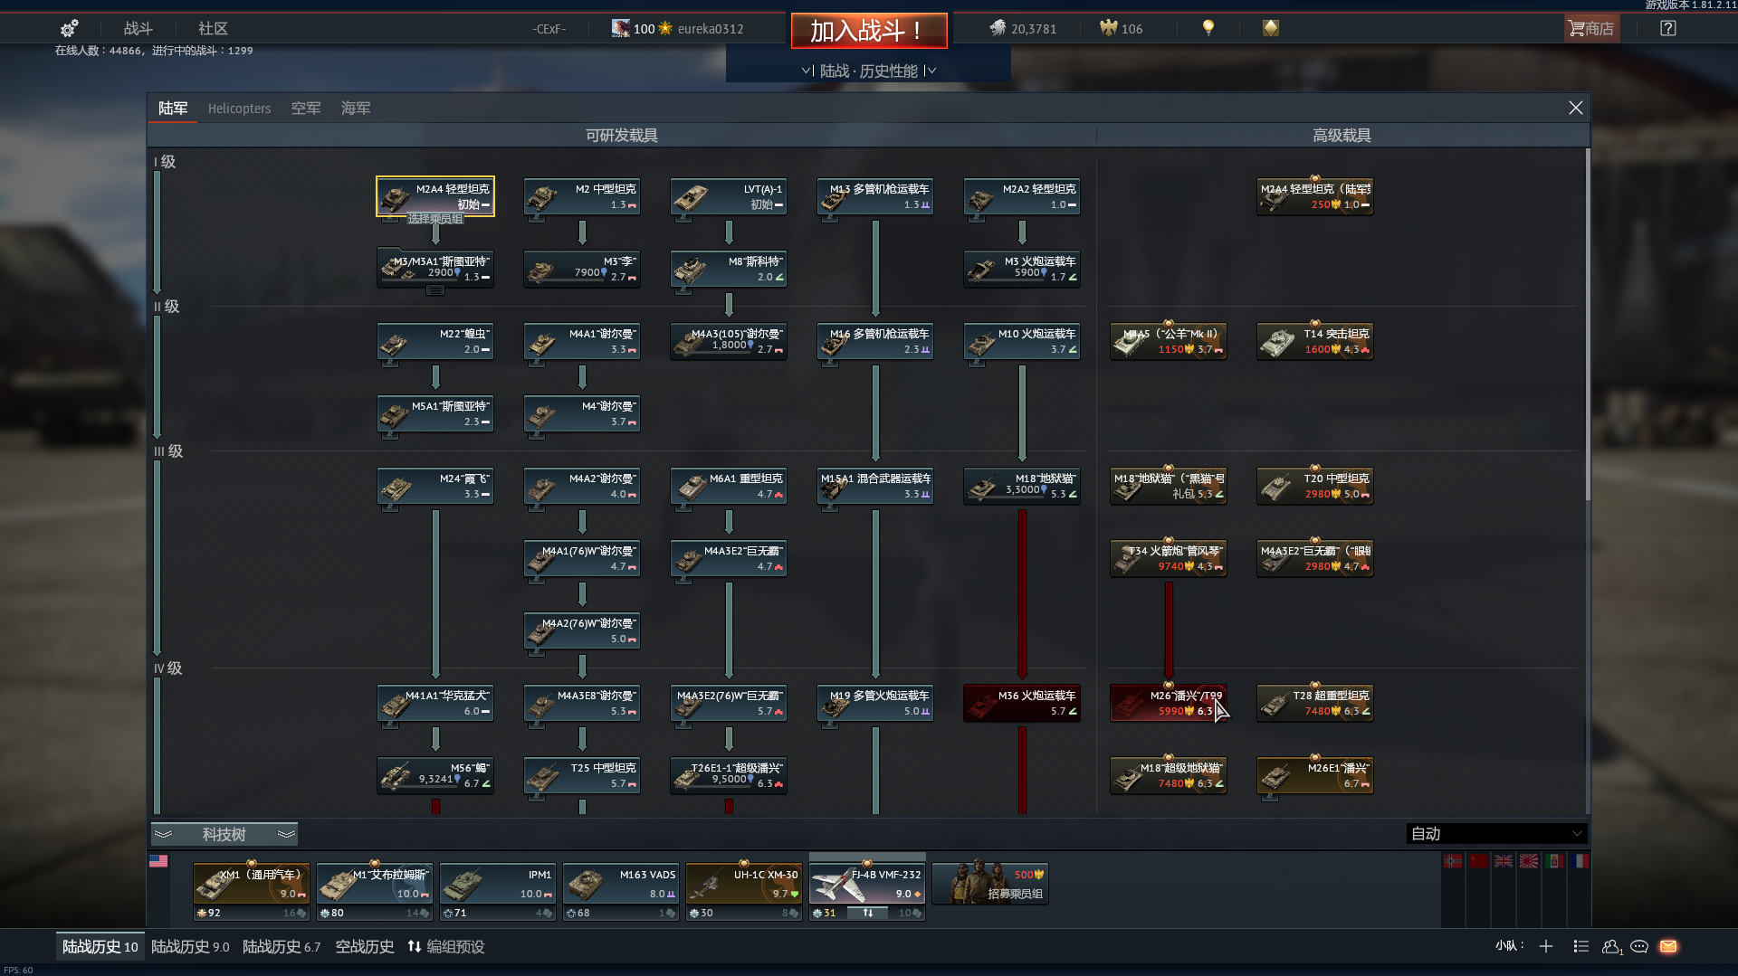Select the M41A1 华克猛犬 card
The image size is (1738, 976).
point(435,703)
